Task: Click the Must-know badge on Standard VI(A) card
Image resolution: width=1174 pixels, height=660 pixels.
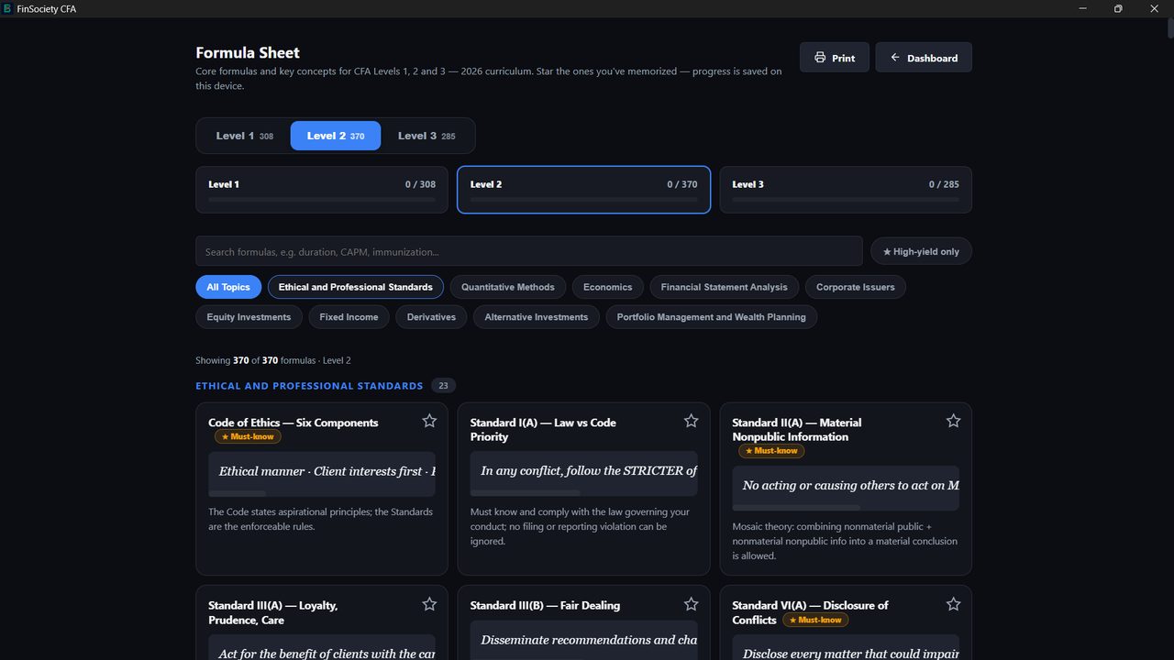Action: point(815,620)
